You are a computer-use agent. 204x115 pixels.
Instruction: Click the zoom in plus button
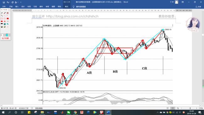196,108
